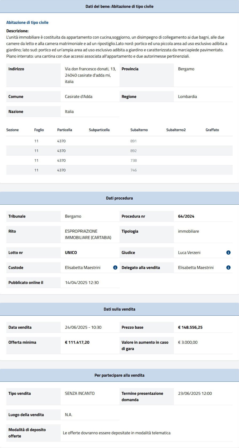This screenshot has width=239, height=448.
Task: Click the info icon next to Luca Verzeni
Action: (228, 252)
